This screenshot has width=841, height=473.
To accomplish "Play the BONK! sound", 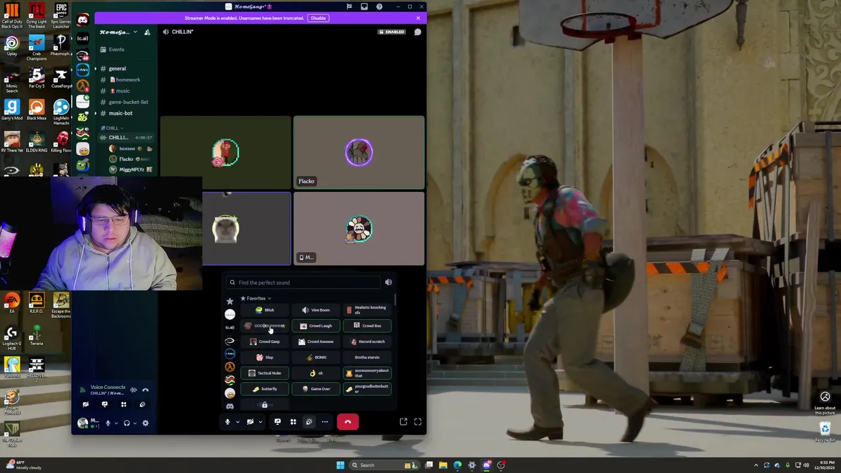I will (316, 357).
